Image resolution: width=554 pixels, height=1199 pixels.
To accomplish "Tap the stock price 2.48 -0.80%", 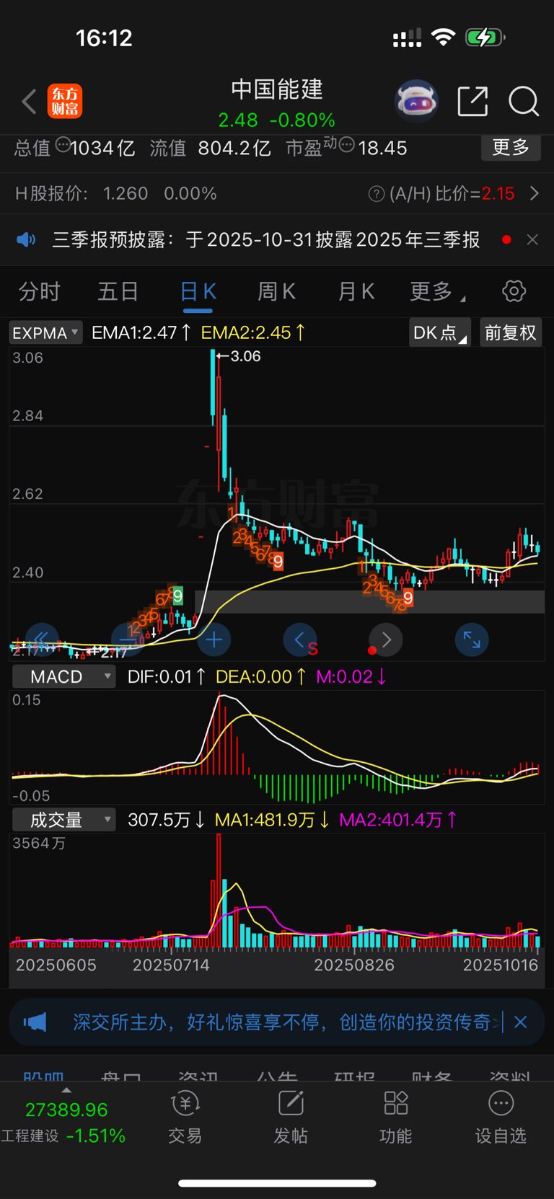I will point(276,120).
